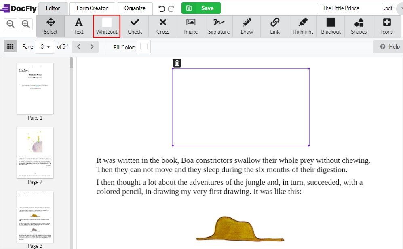
Task: Select the Draw pencil tool
Action: [247, 26]
